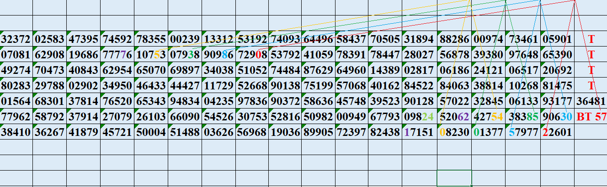This screenshot has height=187, width=607.
Task: Select the cell with 01377
Action: (488, 132)
